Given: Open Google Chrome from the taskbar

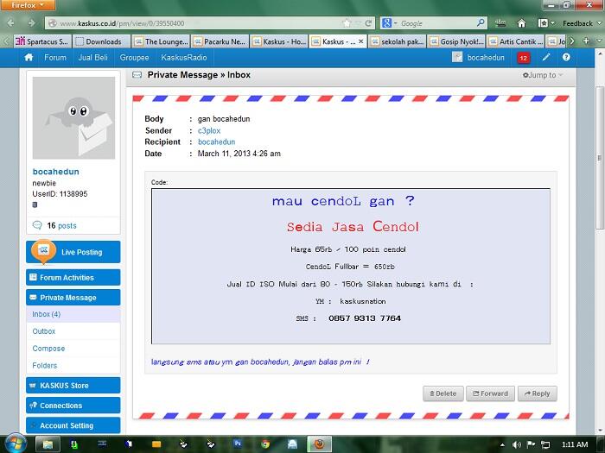Looking at the screenshot, I should click(265, 444).
